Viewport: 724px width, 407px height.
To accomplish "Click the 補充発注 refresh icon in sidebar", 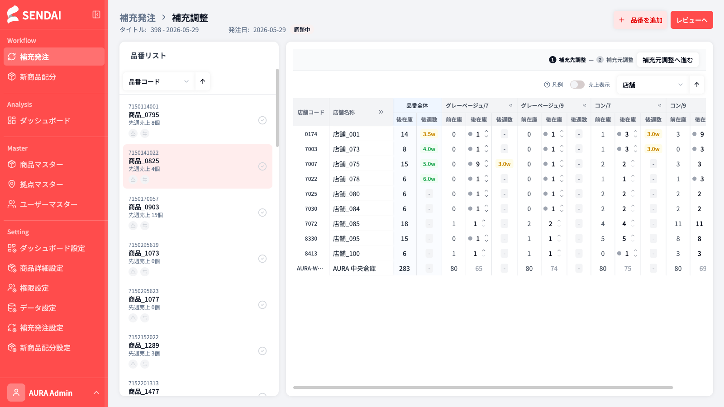I will 12,57.
